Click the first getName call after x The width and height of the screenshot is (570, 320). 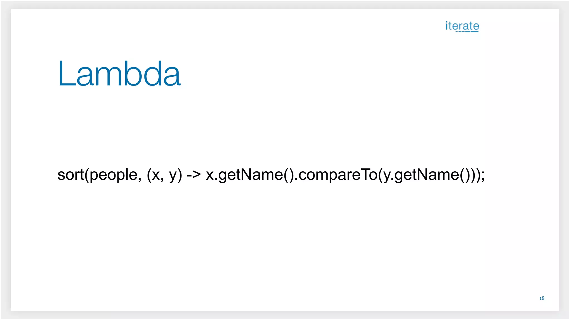click(250, 175)
